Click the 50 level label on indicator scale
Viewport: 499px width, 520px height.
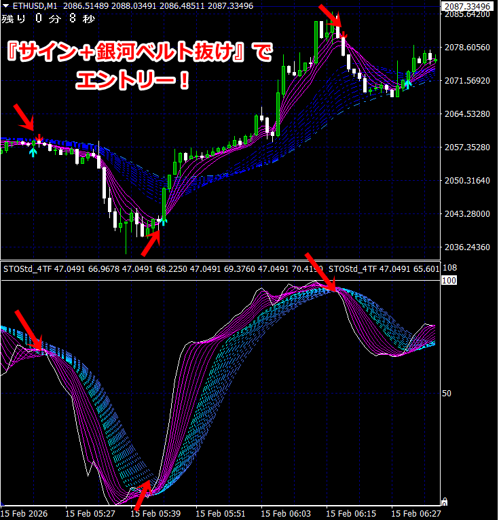coord(447,394)
